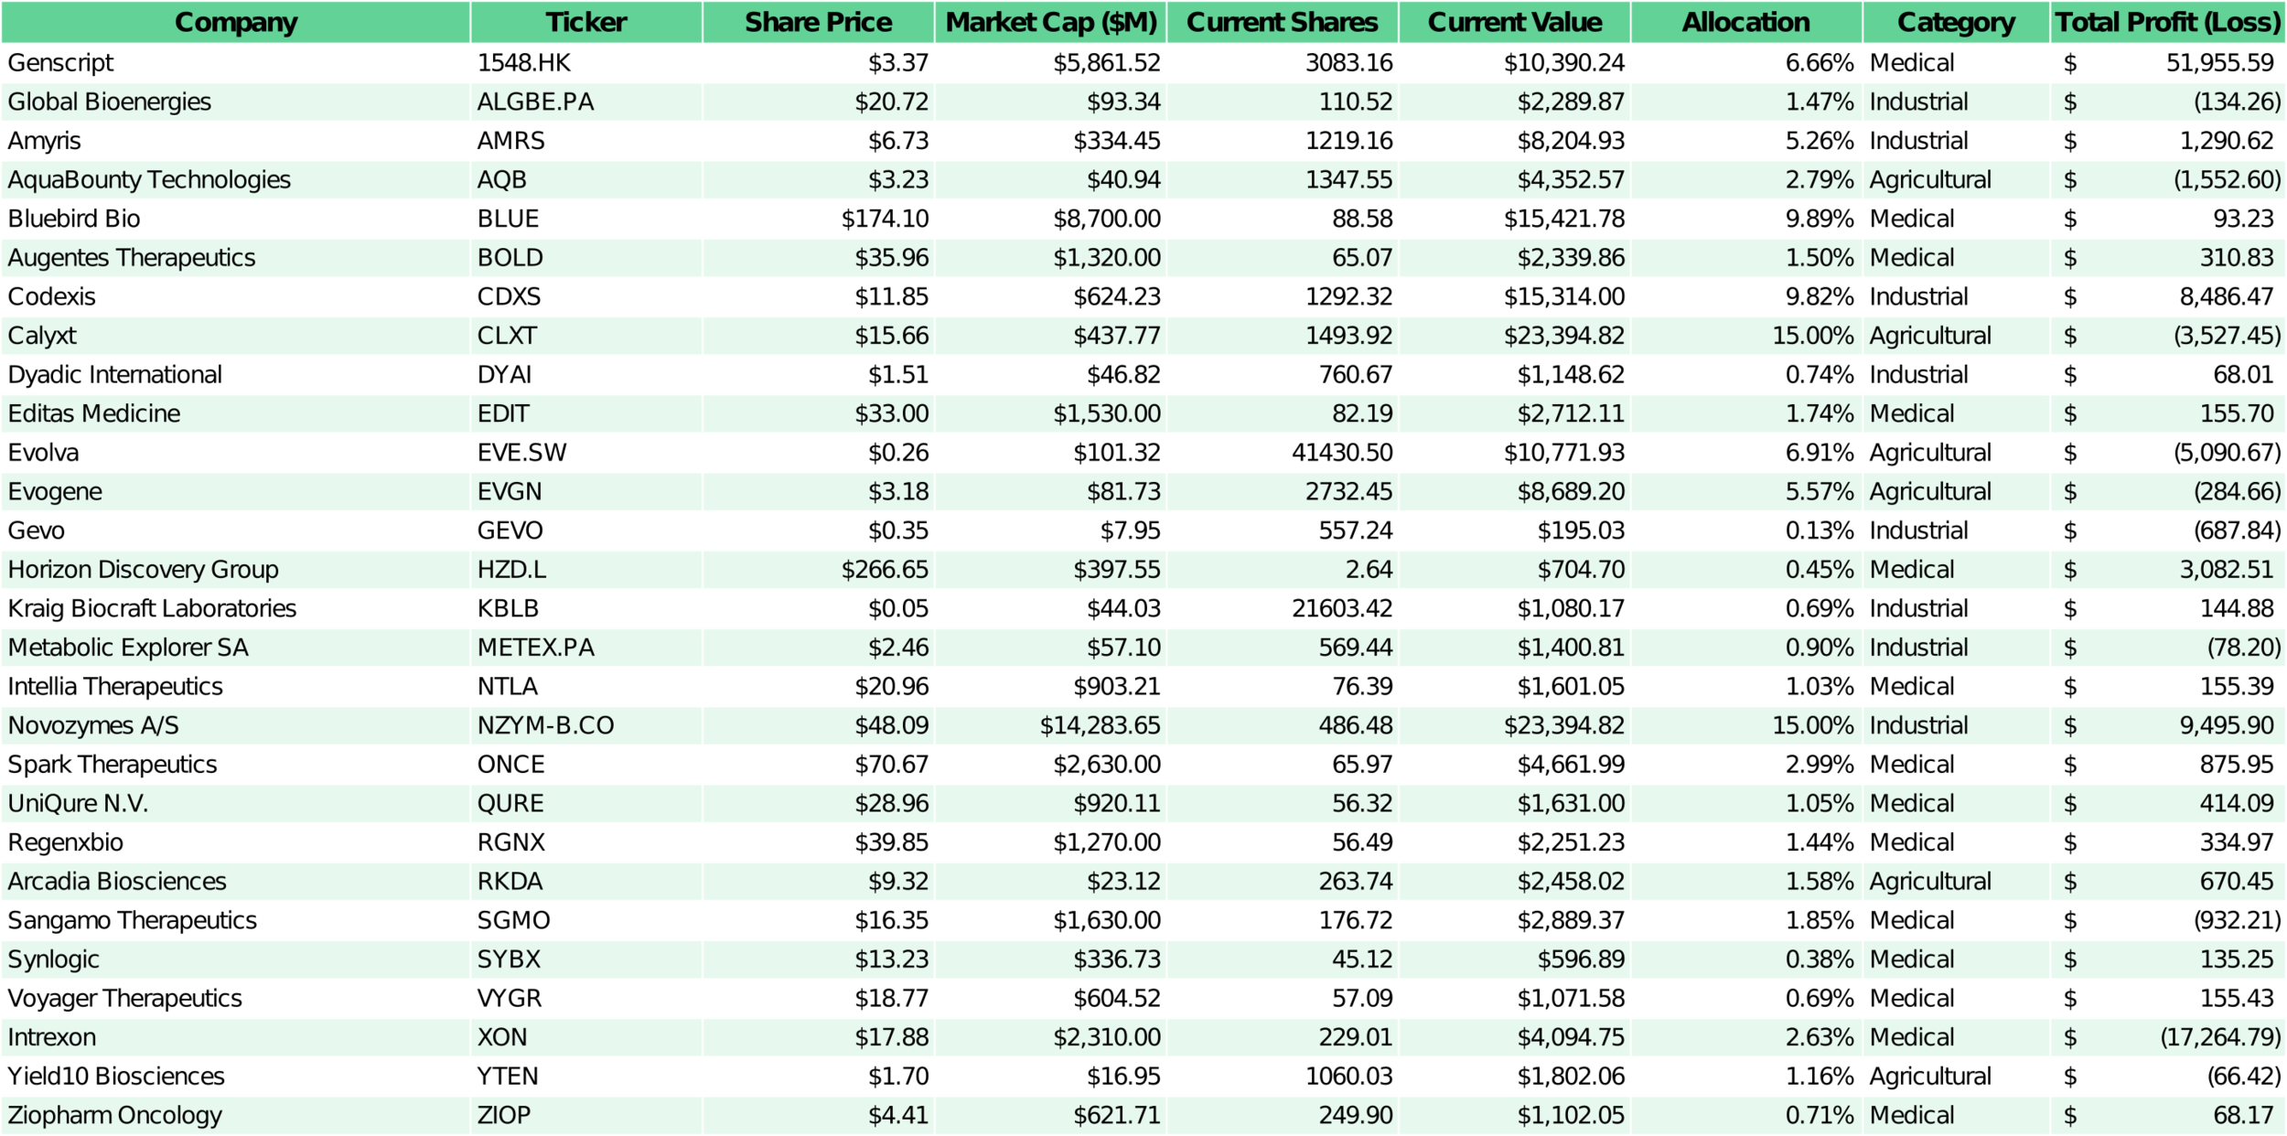The height and width of the screenshot is (1136, 2287).
Task: Click ticker BOLD
Action: click(586, 258)
